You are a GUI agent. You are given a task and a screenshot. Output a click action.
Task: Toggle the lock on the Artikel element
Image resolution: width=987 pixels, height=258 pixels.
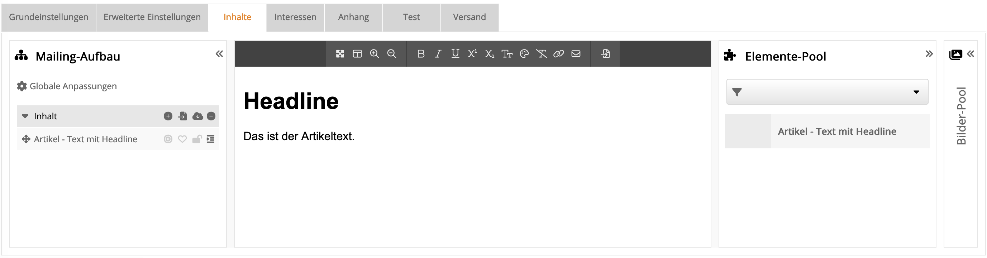tap(197, 139)
